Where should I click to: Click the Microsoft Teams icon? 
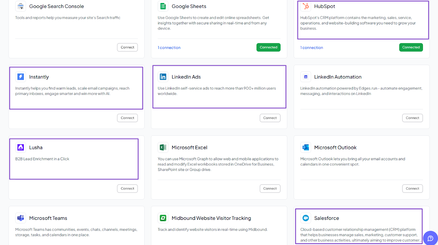pos(21,218)
